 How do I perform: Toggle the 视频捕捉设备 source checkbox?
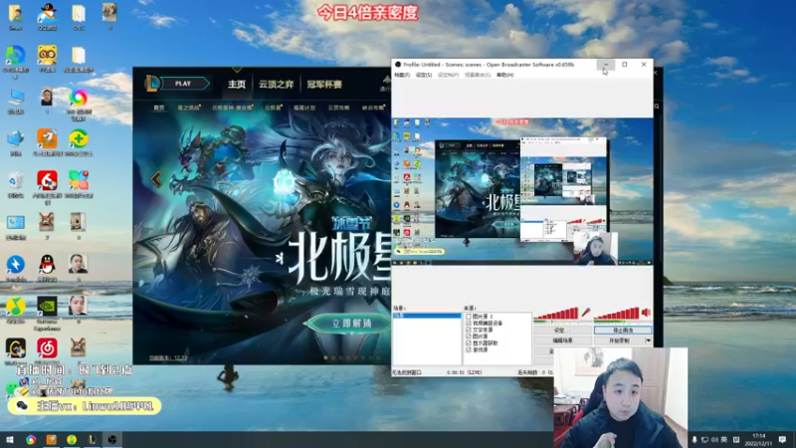pyautogui.click(x=468, y=323)
